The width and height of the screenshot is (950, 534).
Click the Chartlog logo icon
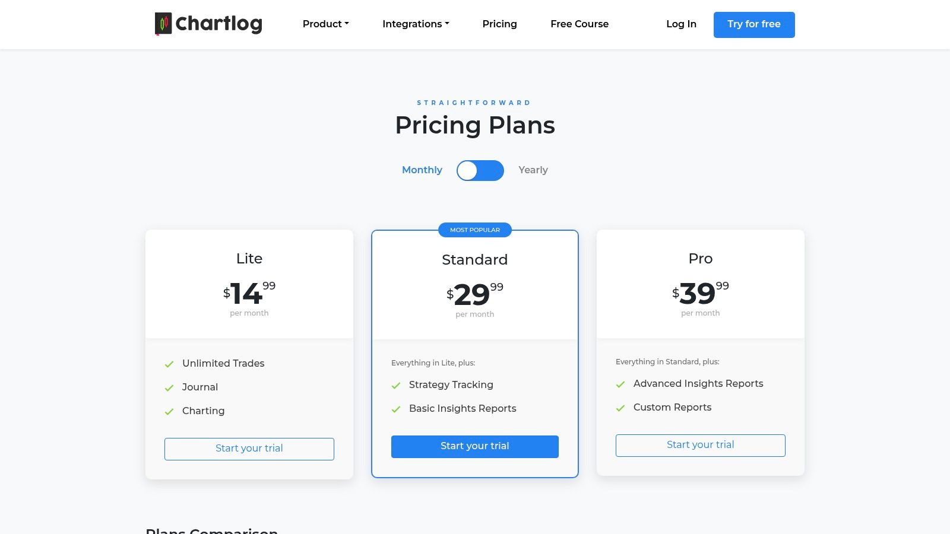[x=163, y=24]
